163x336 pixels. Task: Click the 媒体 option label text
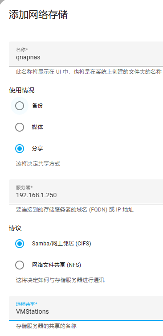[x=37, y=127]
